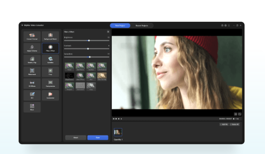This screenshot has height=154, width=265.
Task: Click the playback time readout
Action: (x=226, y=119)
